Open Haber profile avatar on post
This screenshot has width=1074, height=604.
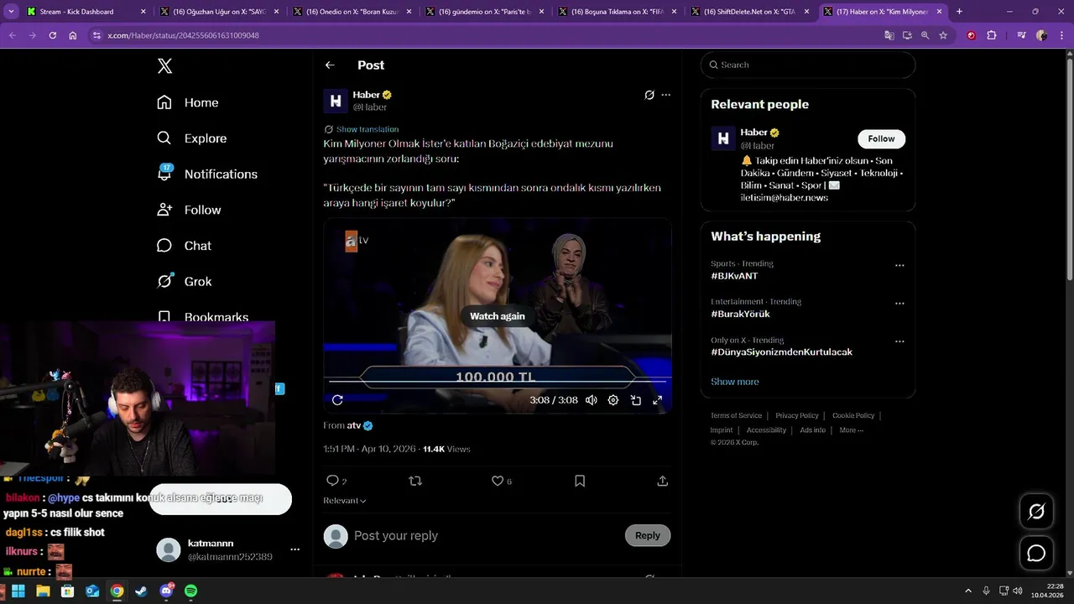[x=336, y=101]
